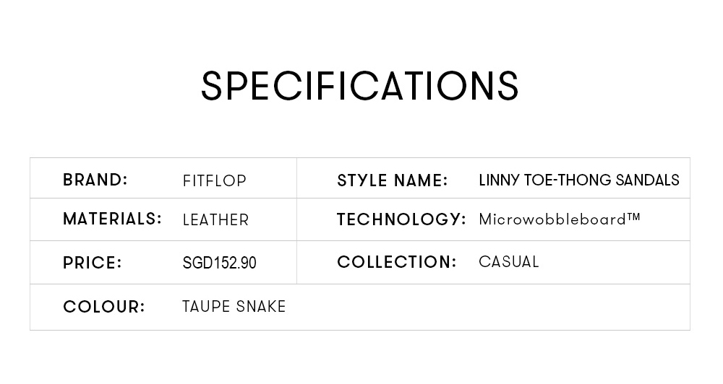Click the LEATHER material value

(x=215, y=219)
